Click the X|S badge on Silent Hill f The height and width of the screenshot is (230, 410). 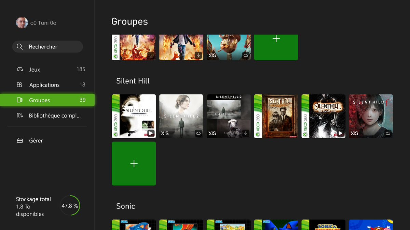point(354,133)
